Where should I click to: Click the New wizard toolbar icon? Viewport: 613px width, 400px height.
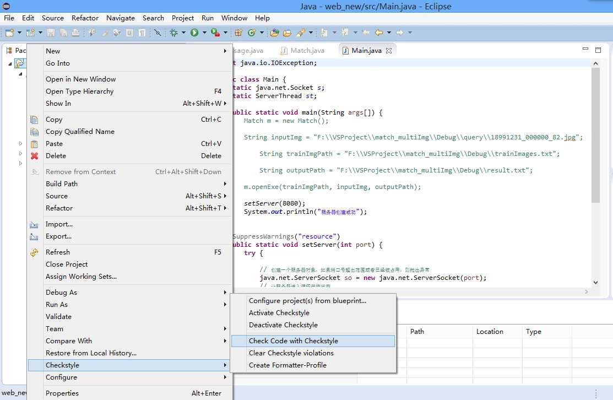9,33
